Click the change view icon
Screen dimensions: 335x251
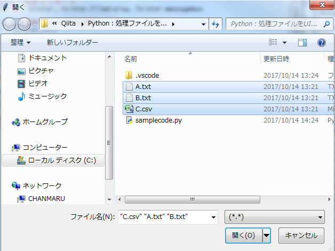pyautogui.click(x=273, y=42)
